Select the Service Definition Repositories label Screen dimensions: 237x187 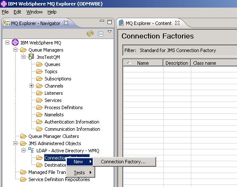[x=59, y=179]
